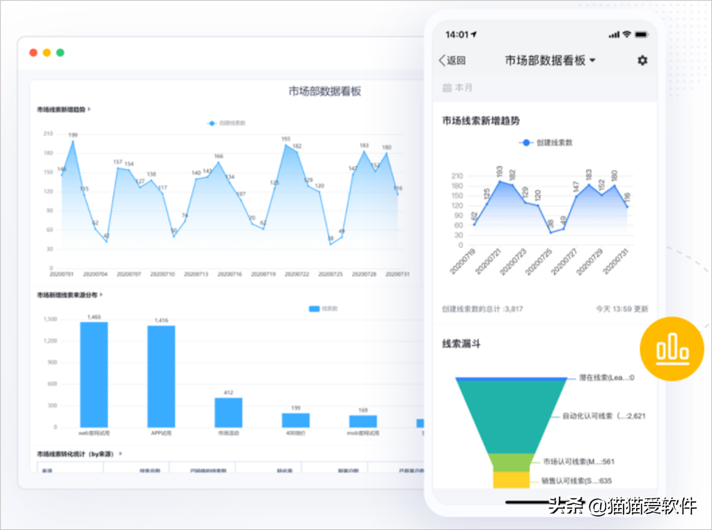Expand the 市场线索转化统计（by来源）section
712x530 pixels.
click(121, 453)
